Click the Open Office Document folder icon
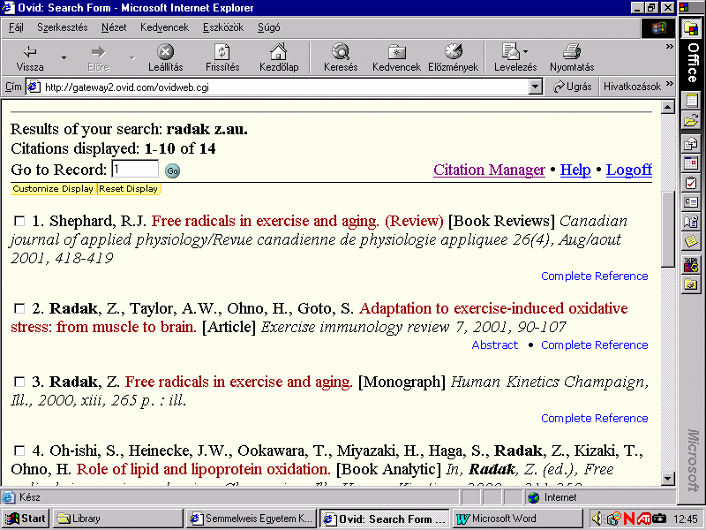The image size is (706, 530). click(x=691, y=121)
